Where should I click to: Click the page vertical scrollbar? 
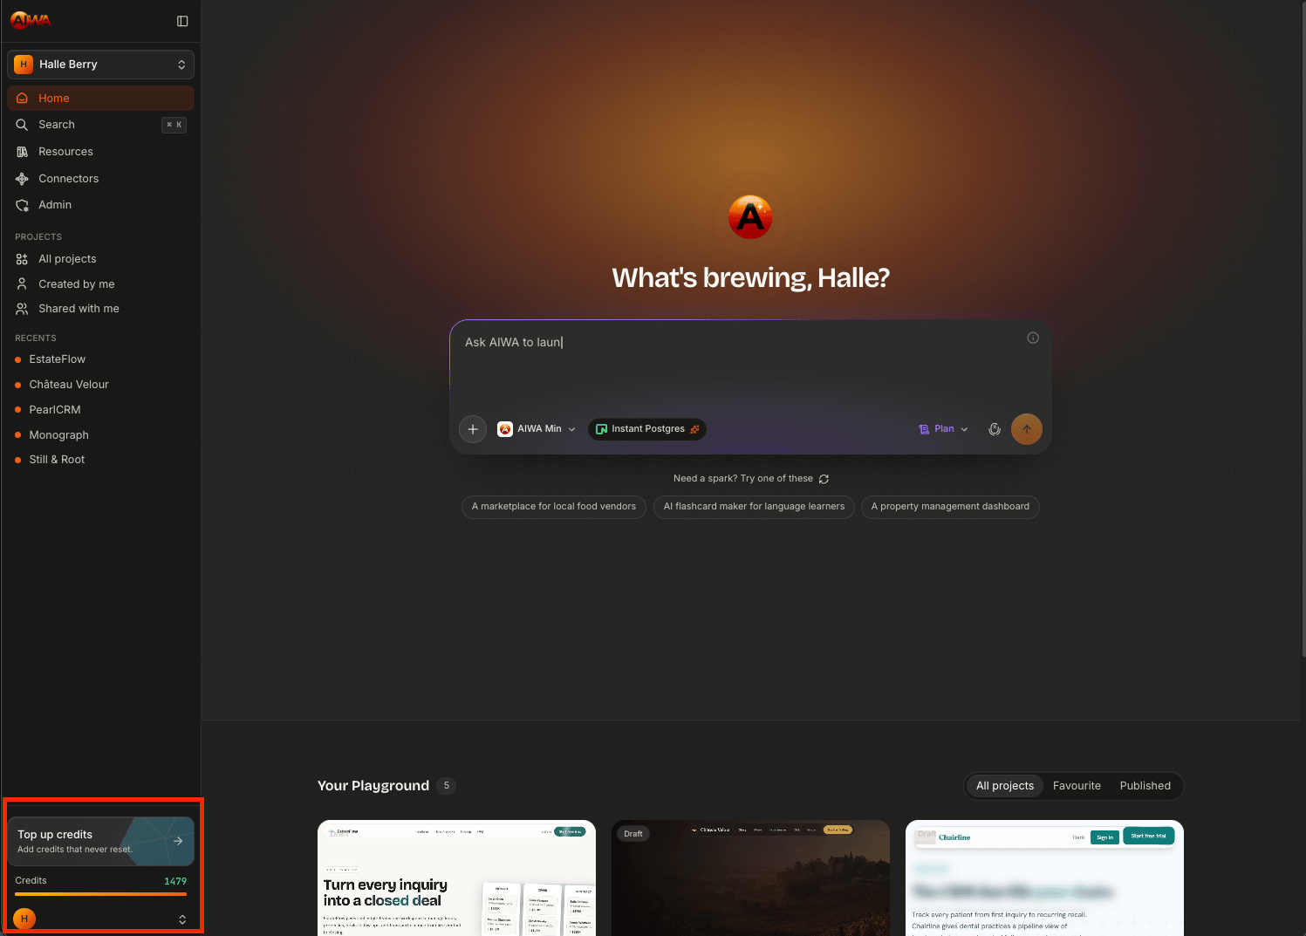coord(1303,331)
